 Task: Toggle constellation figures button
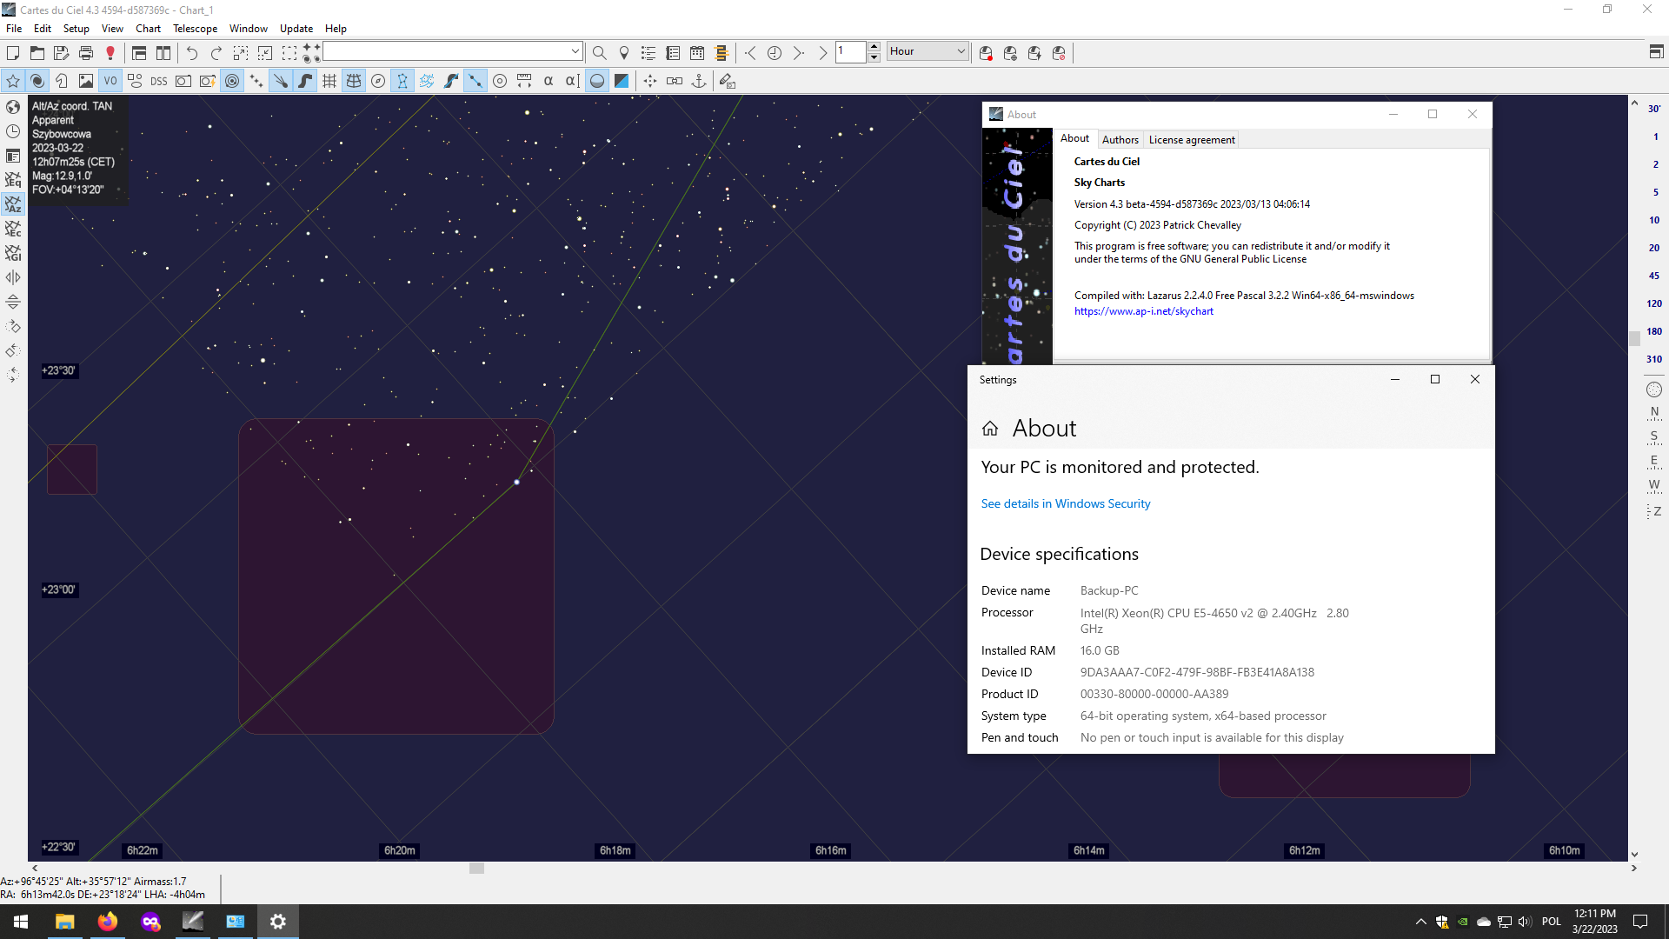(x=402, y=81)
